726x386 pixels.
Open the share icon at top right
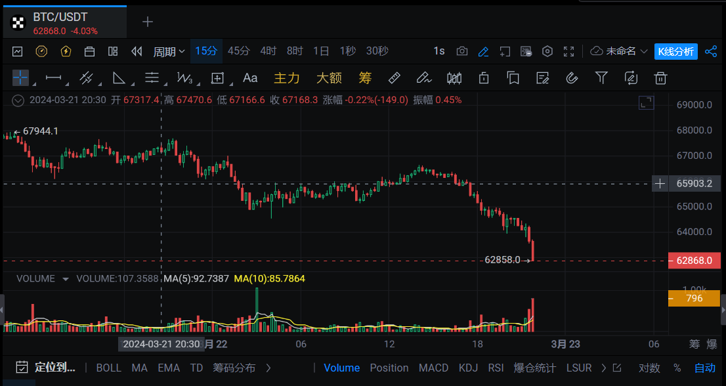(710, 51)
